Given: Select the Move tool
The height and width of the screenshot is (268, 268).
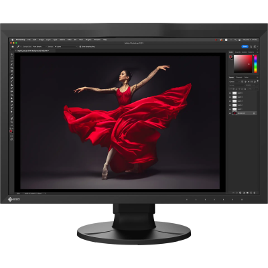Looking at the screenshot, I should (x=12, y=54).
